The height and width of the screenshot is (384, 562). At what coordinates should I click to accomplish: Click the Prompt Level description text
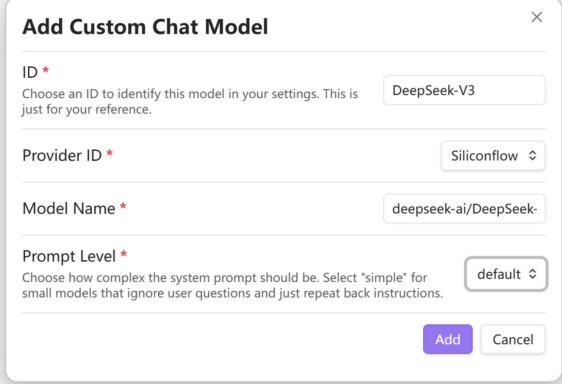click(232, 285)
